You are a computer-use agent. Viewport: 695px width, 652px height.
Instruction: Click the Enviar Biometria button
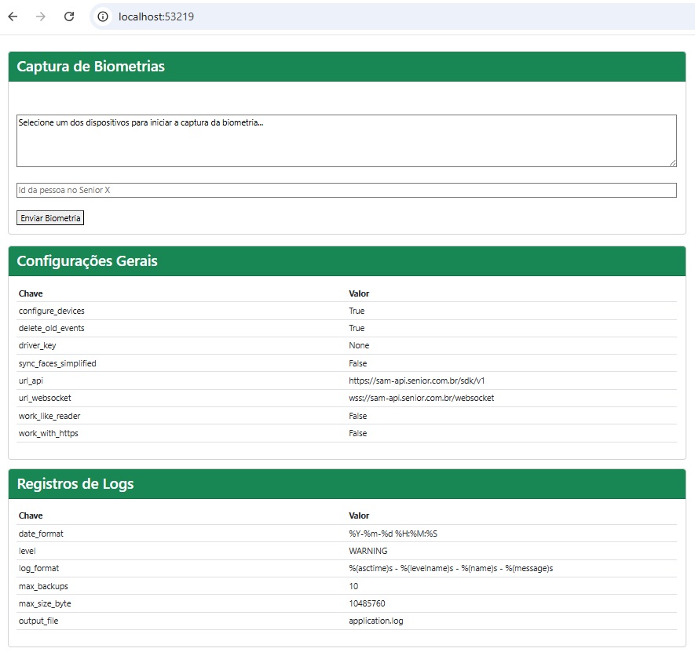click(50, 218)
